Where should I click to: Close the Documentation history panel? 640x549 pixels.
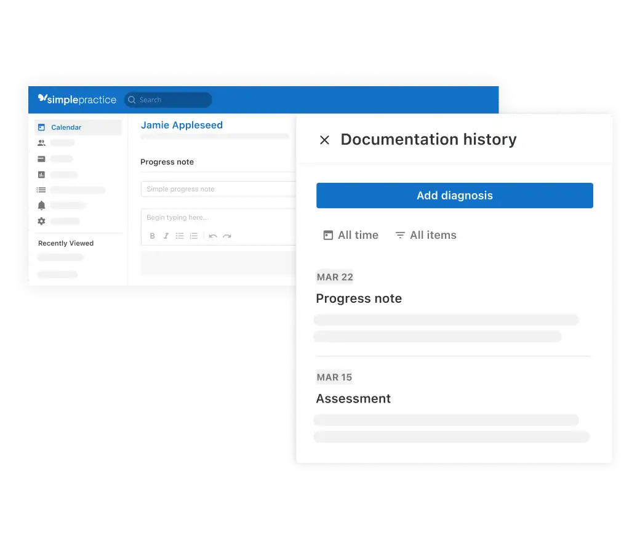(324, 140)
